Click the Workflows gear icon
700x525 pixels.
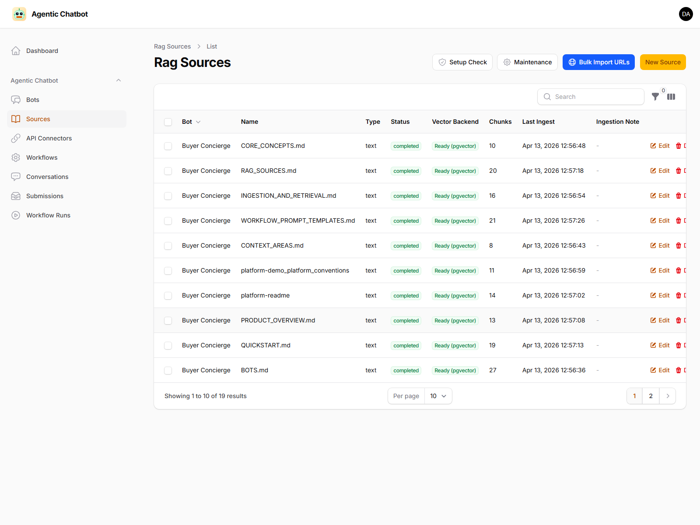pyautogui.click(x=16, y=157)
